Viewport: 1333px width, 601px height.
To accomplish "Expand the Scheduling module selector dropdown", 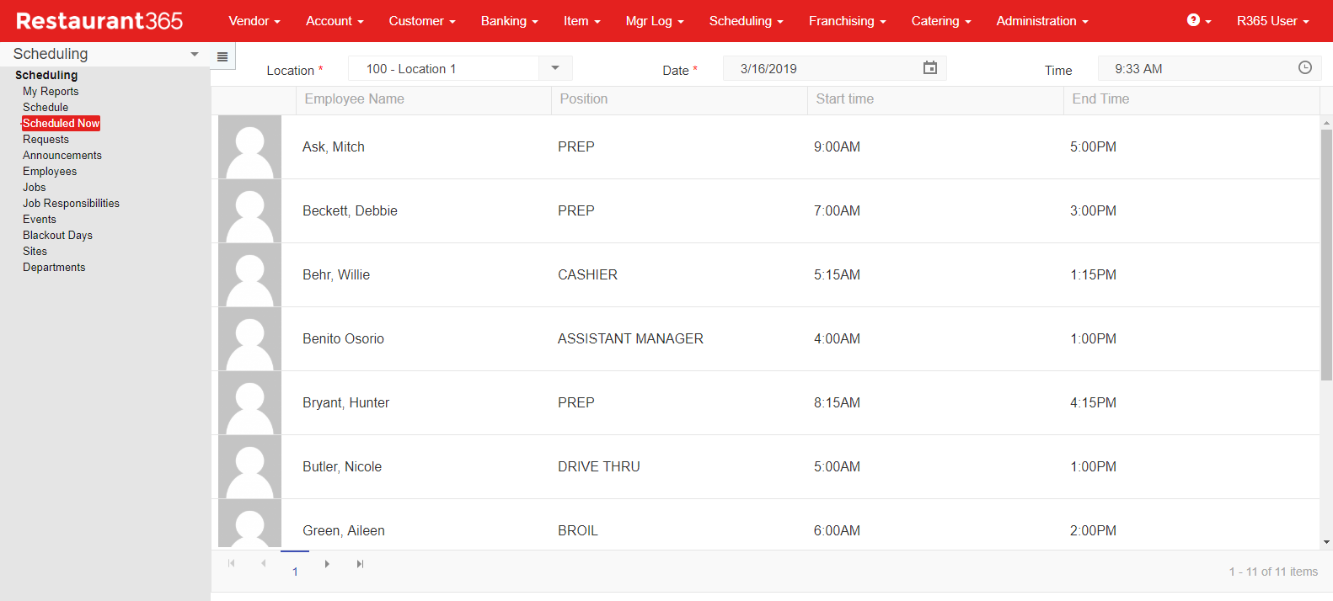I will [x=195, y=54].
